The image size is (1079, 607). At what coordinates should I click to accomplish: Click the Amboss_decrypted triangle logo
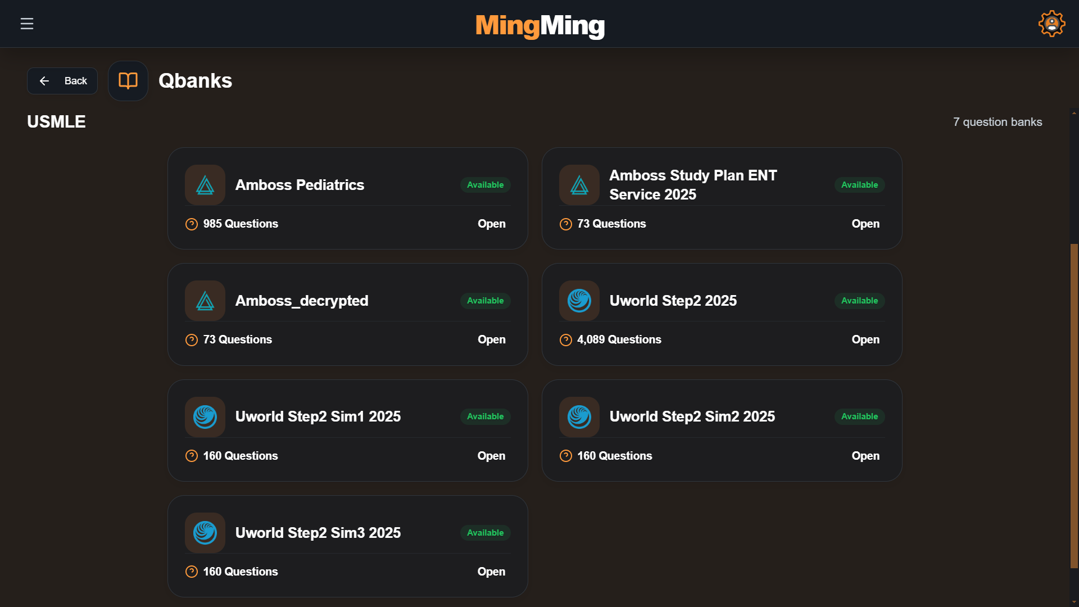click(205, 301)
